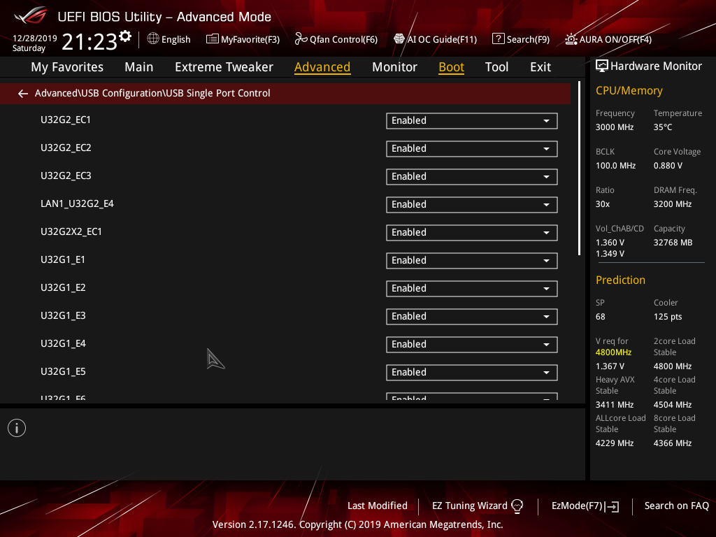
Task: Click the CPU/Memory heading
Action: coord(629,91)
